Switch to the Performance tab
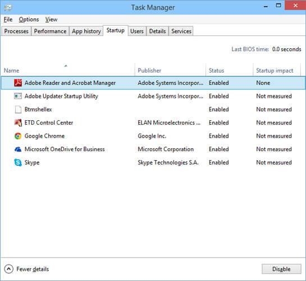Screen dimensions: 306x281 (50, 31)
